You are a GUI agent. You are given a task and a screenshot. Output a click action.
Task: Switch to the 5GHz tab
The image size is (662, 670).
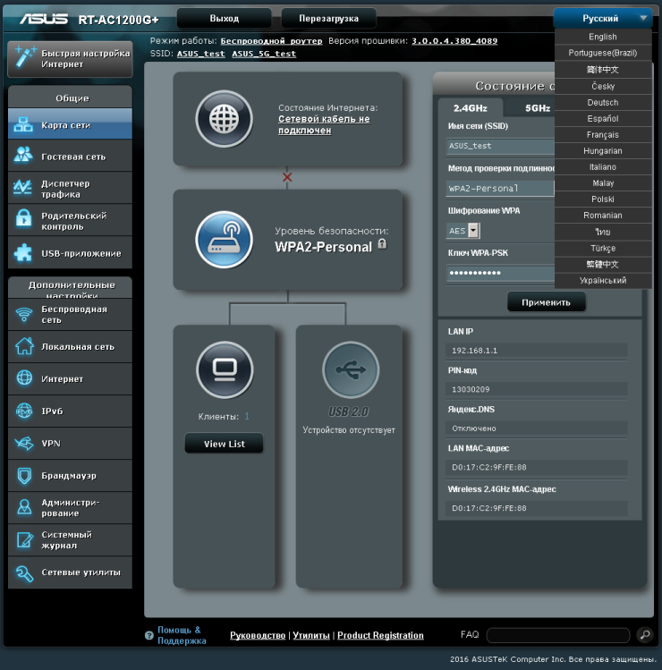(x=538, y=108)
